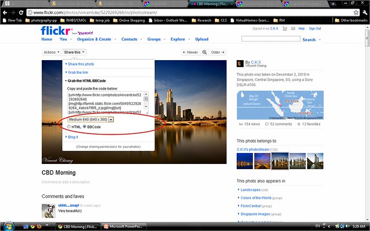The height and width of the screenshot is (231, 370).
Task: Open the Help link
Action: pyautogui.click(x=301, y=28)
